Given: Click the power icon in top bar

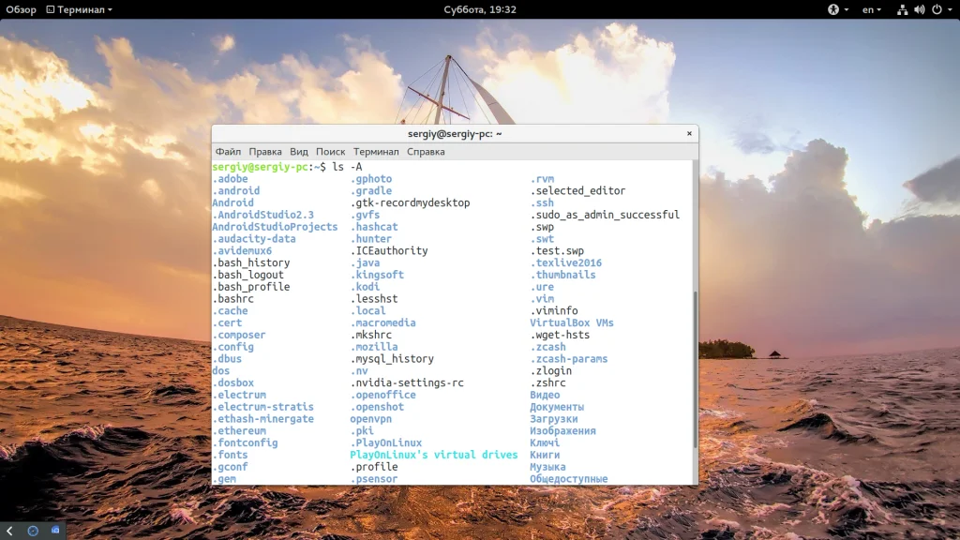Looking at the screenshot, I should click(x=936, y=9).
